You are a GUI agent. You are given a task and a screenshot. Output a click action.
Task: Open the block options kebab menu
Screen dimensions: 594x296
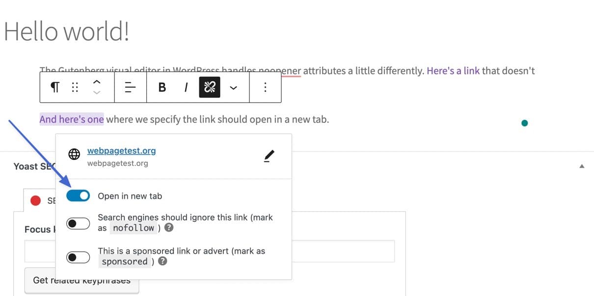click(265, 87)
